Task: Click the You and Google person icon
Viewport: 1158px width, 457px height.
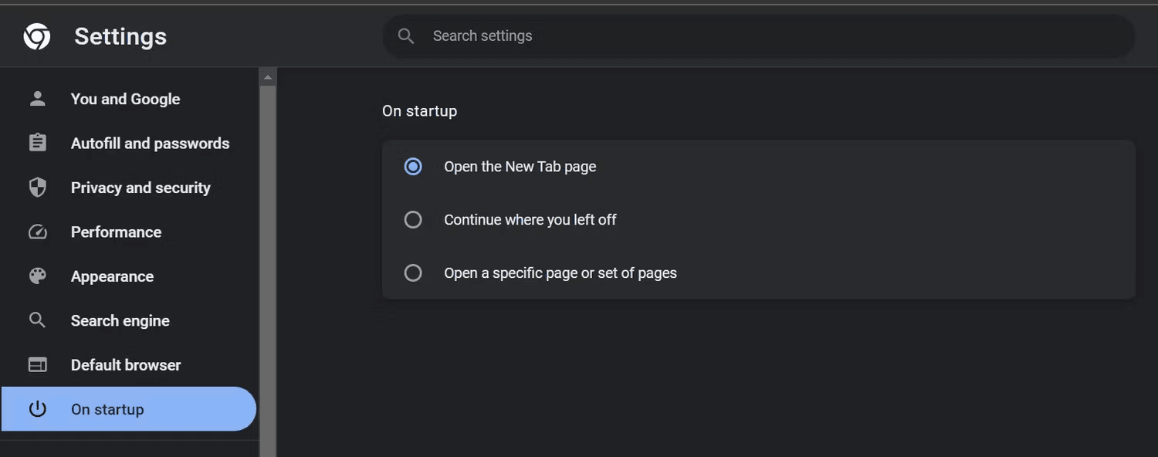Action: coord(37,98)
